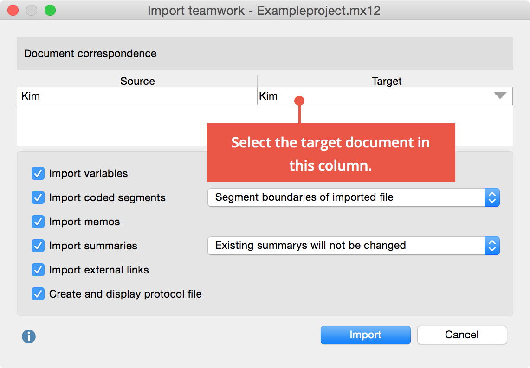Toggle Create and display protocol file
530x368 pixels.
coord(38,294)
